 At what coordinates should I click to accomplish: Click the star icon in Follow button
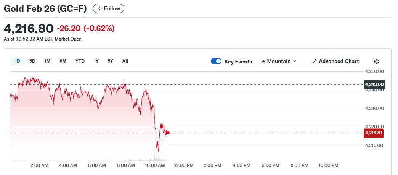click(100, 8)
